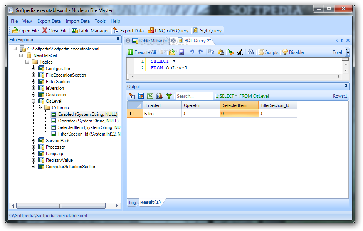Switch to the Log tab
The height and width of the screenshot is (231, 363).
click(x=133, y=203)
